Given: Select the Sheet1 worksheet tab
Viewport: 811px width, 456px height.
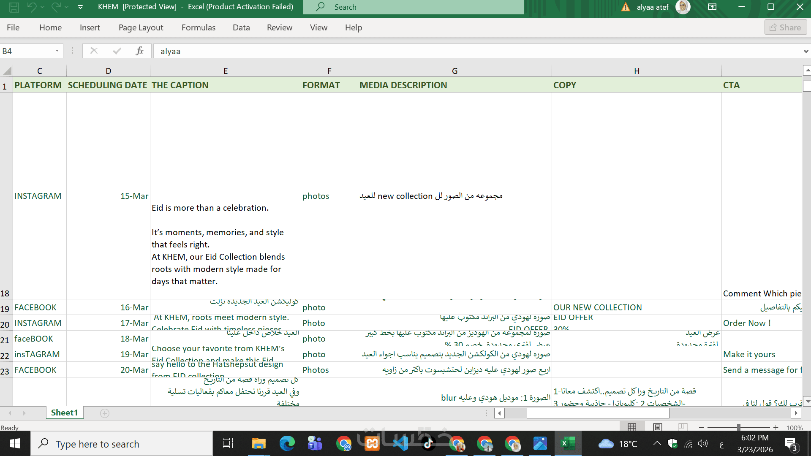Looking at the screenshot, I should click(x=64, y=413).
